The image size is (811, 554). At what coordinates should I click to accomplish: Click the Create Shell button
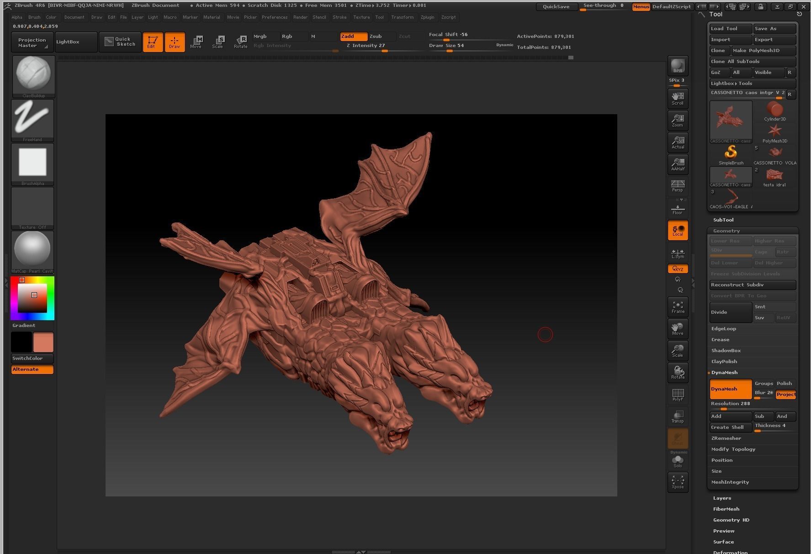click(731, 427)
